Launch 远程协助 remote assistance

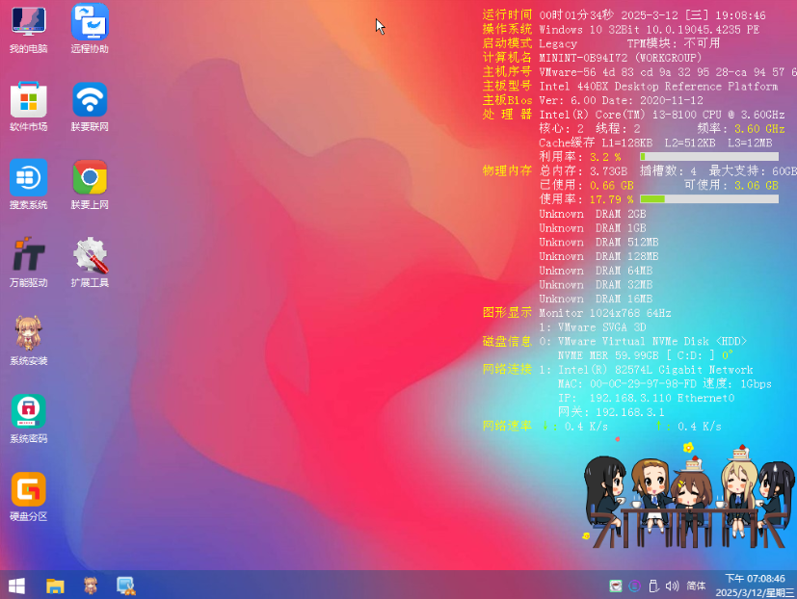click(90, 29)
